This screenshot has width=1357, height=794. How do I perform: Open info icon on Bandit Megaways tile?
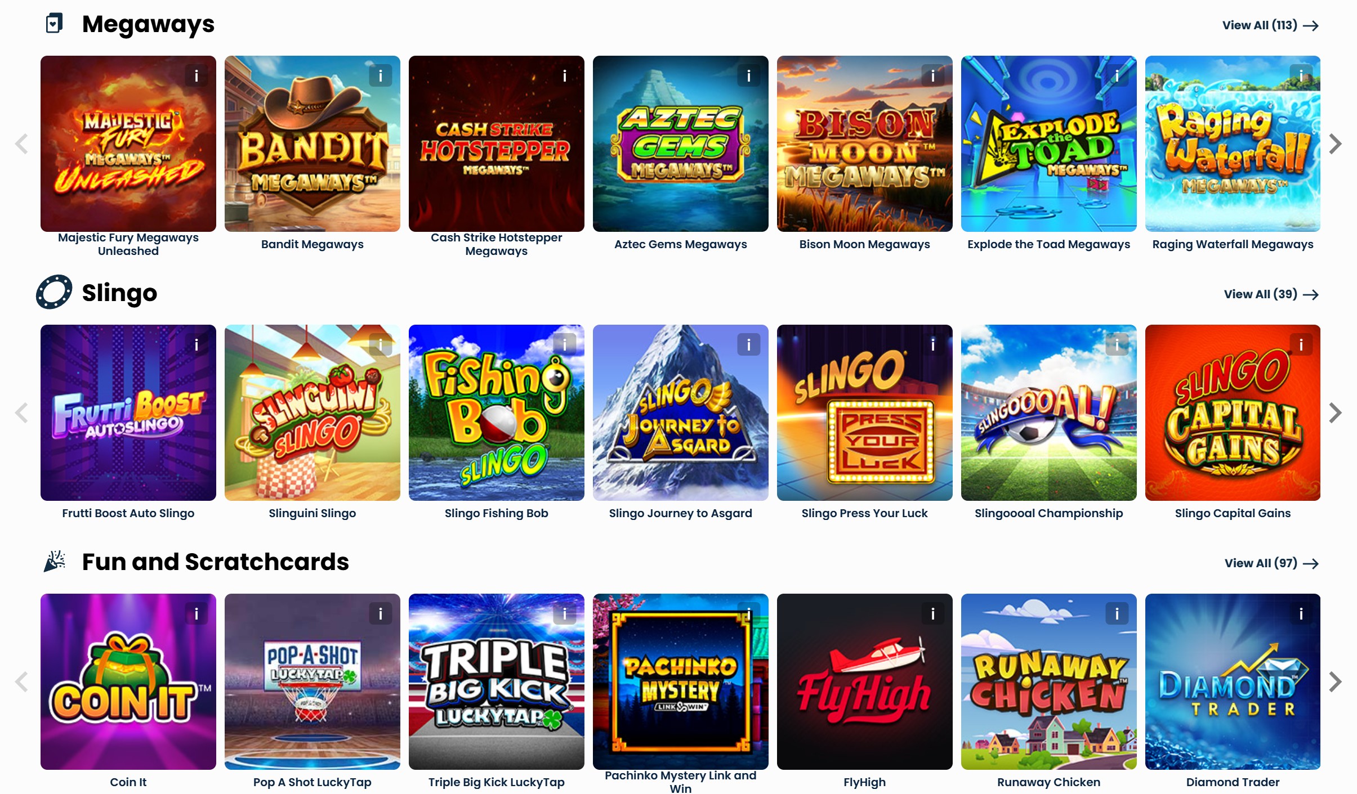coord(381,75)
